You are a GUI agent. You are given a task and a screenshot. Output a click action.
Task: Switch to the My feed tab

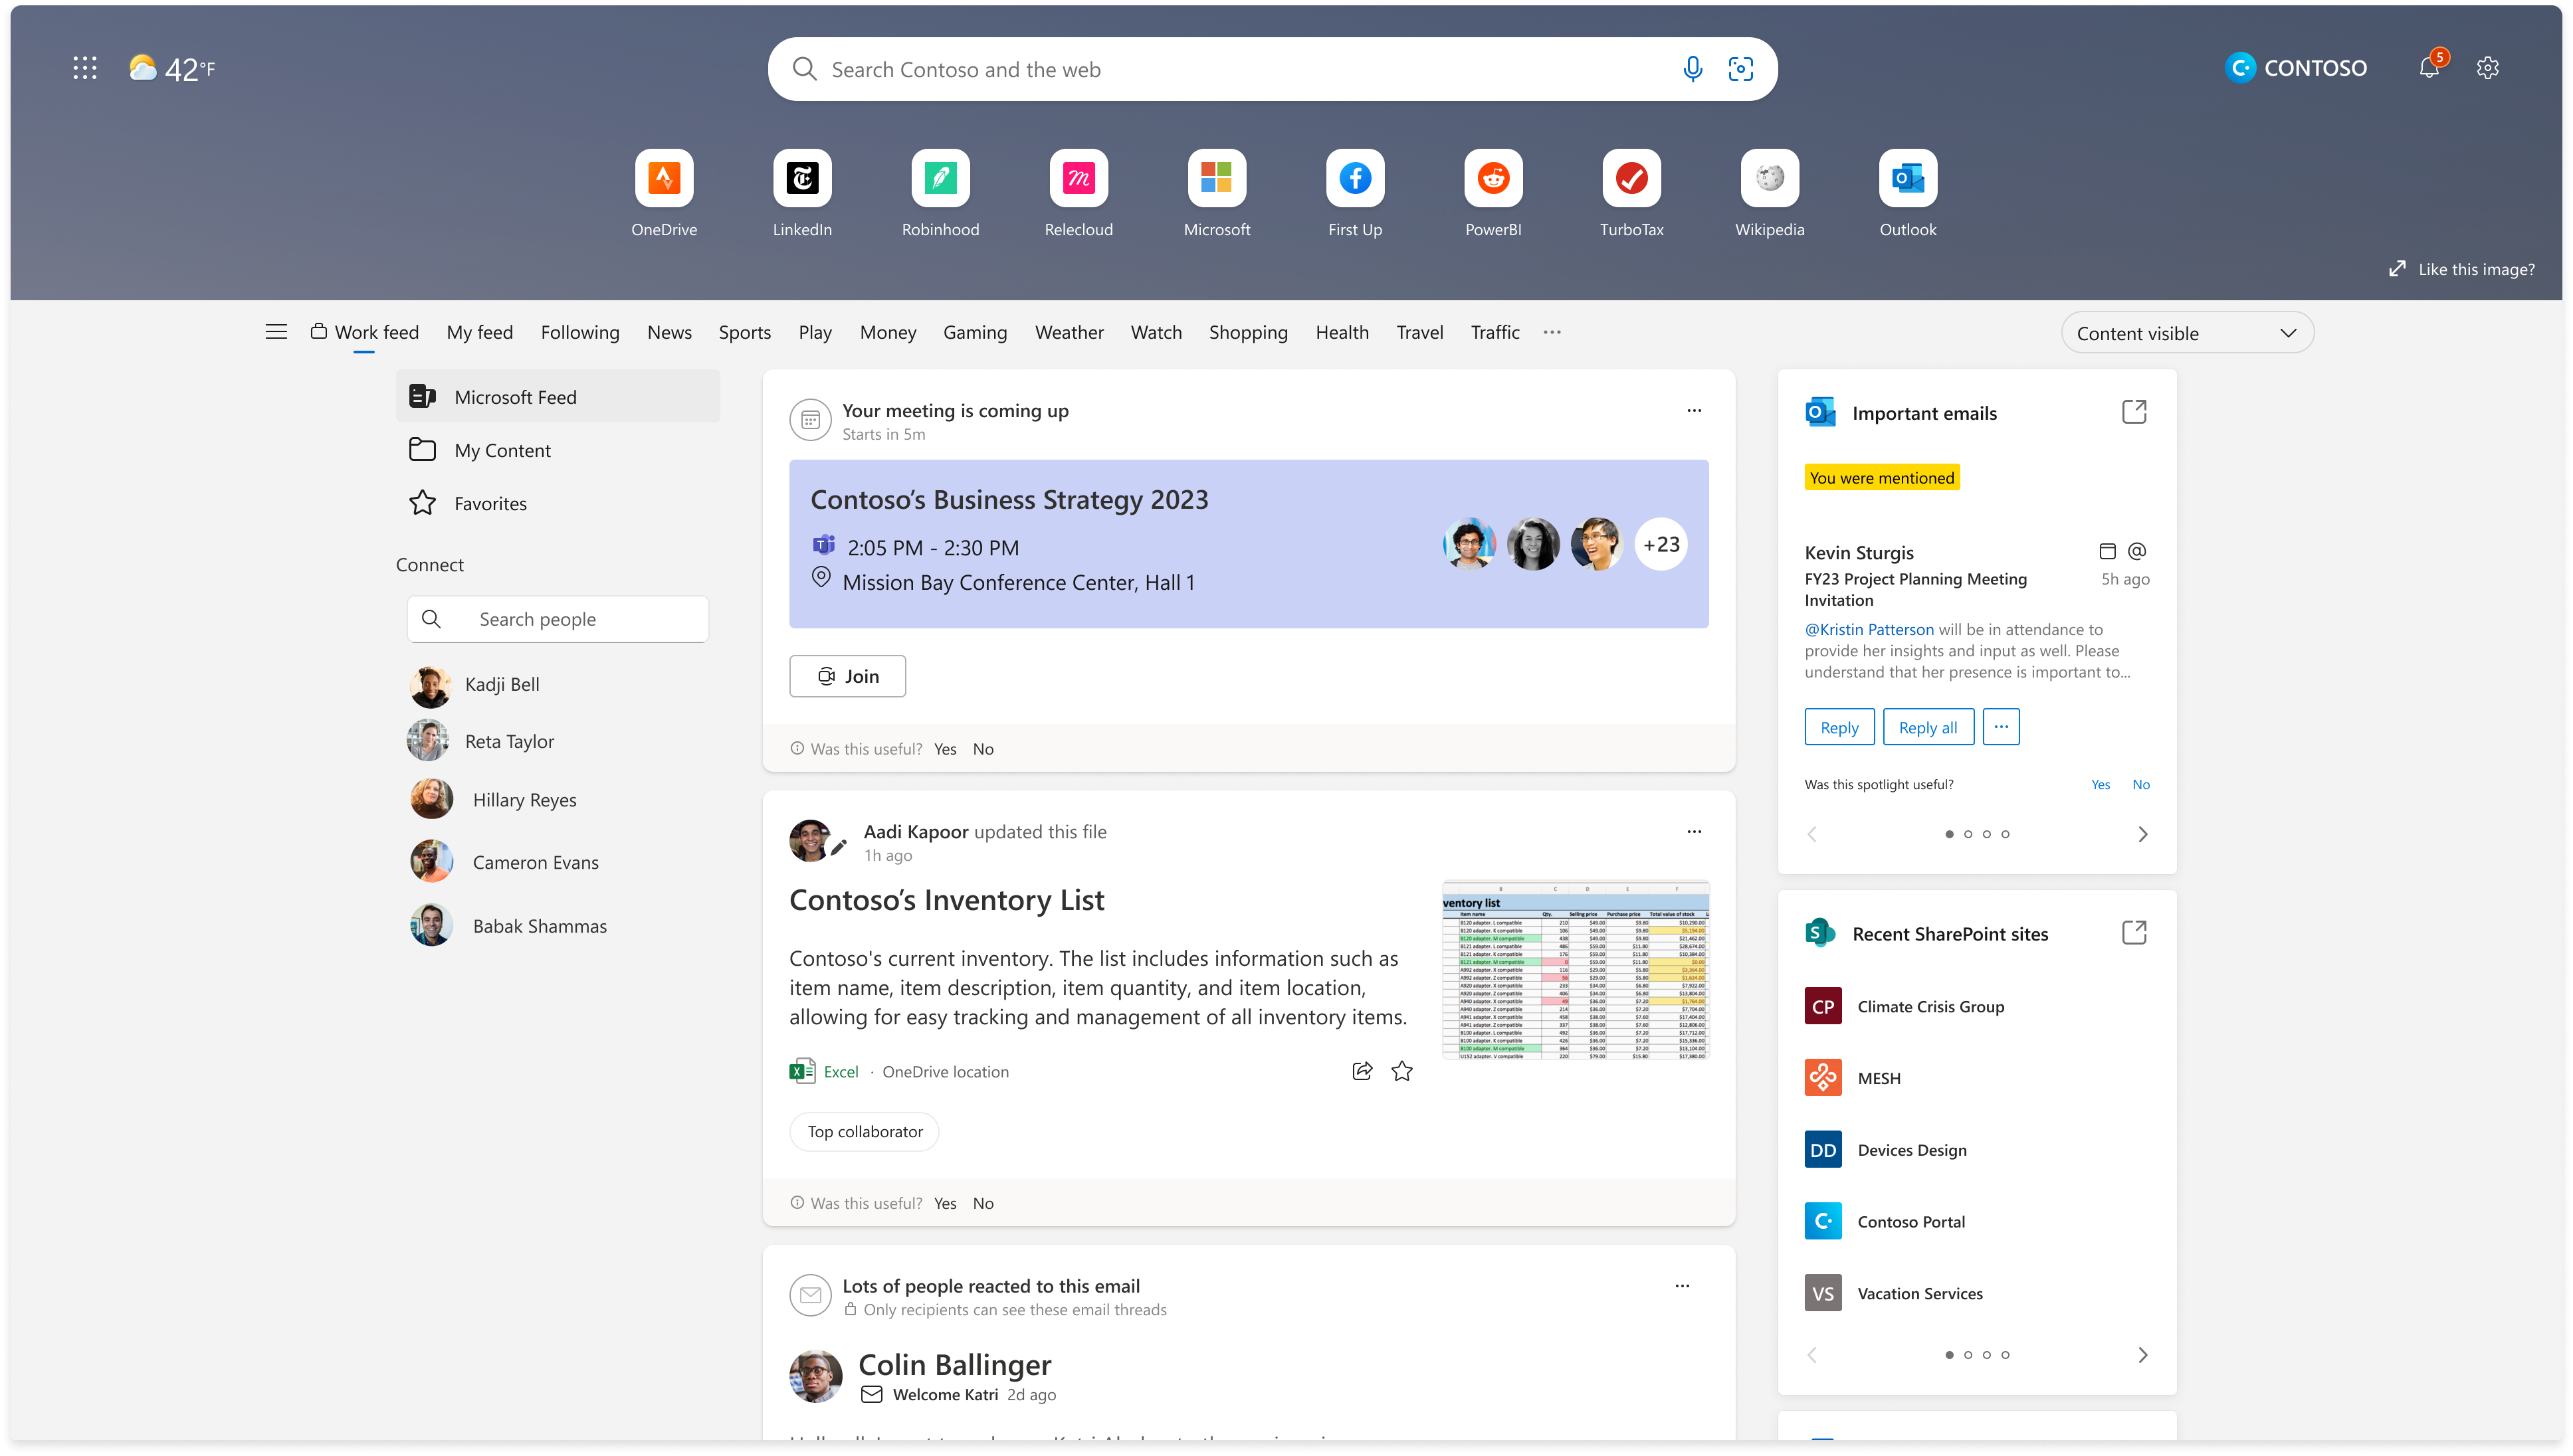coord(479,332)
